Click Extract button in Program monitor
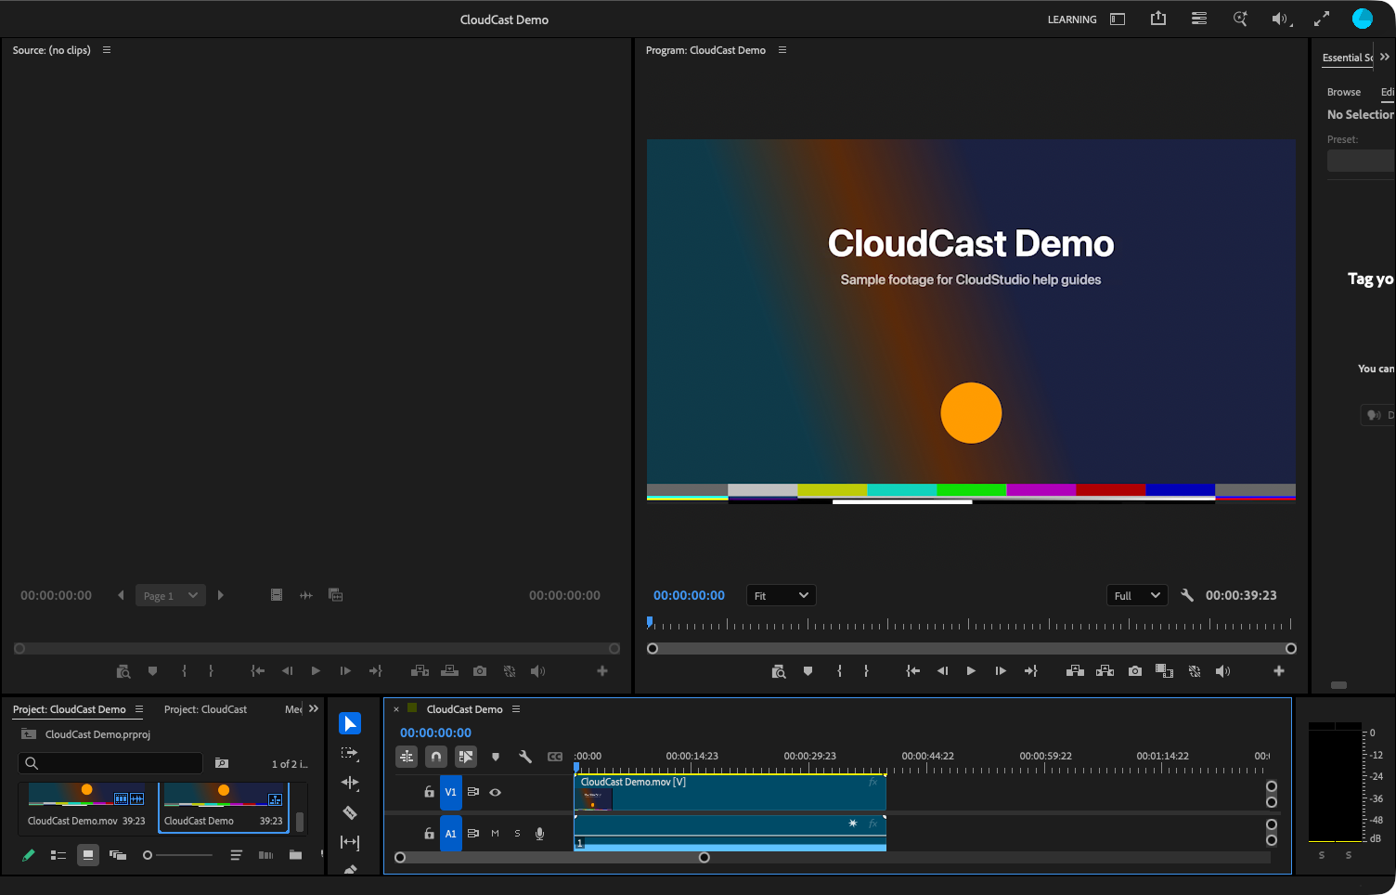The image size is (1396, 895). 1105,671
